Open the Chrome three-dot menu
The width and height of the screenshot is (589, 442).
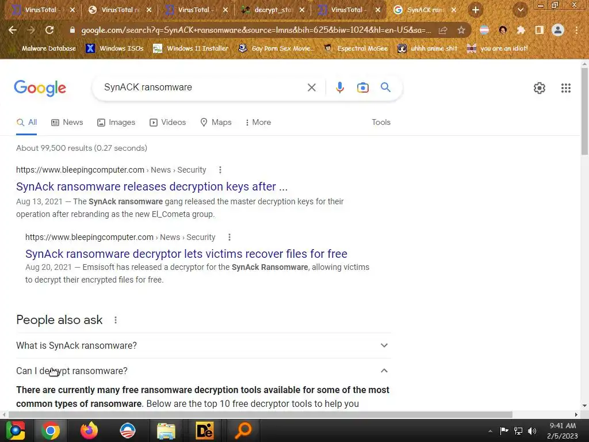tap(576, 30)
